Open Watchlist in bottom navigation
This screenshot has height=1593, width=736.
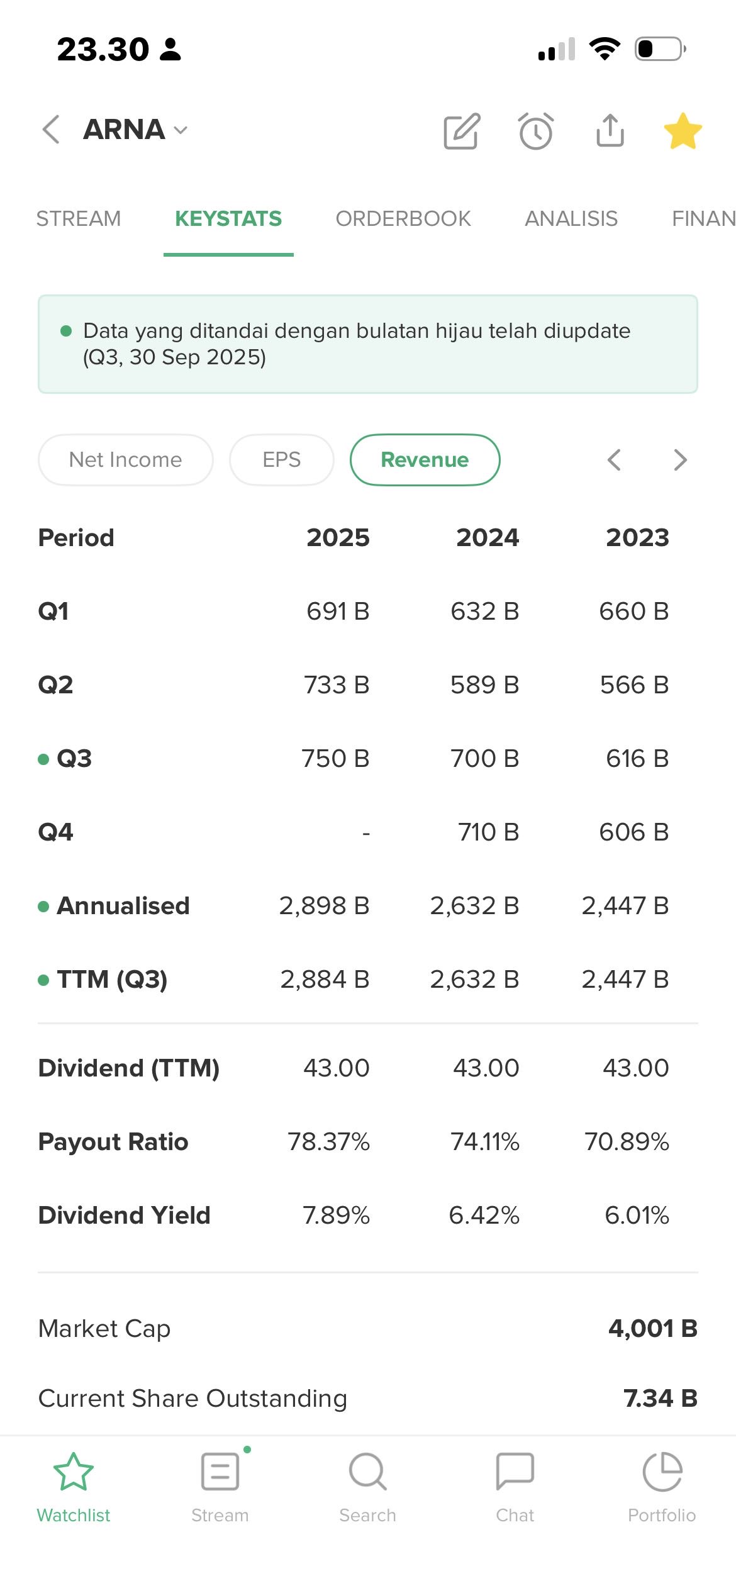coord(74,1487)
